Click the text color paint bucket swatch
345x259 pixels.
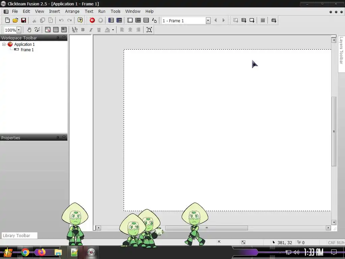[x=107, y=30]
